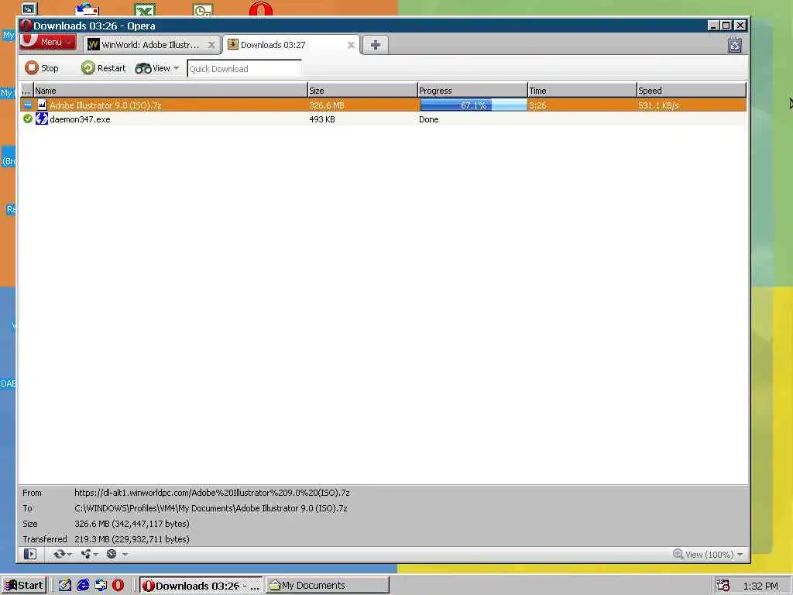Close the Downloads tab
793x595 pixels.
[351, 45]
